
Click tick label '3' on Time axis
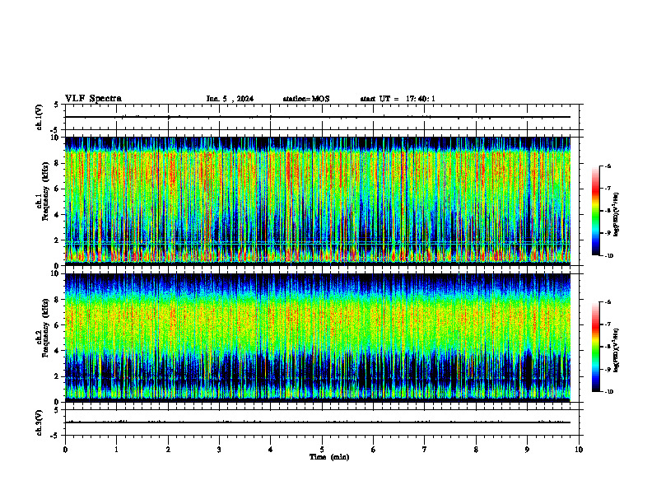tap(219, 450)
